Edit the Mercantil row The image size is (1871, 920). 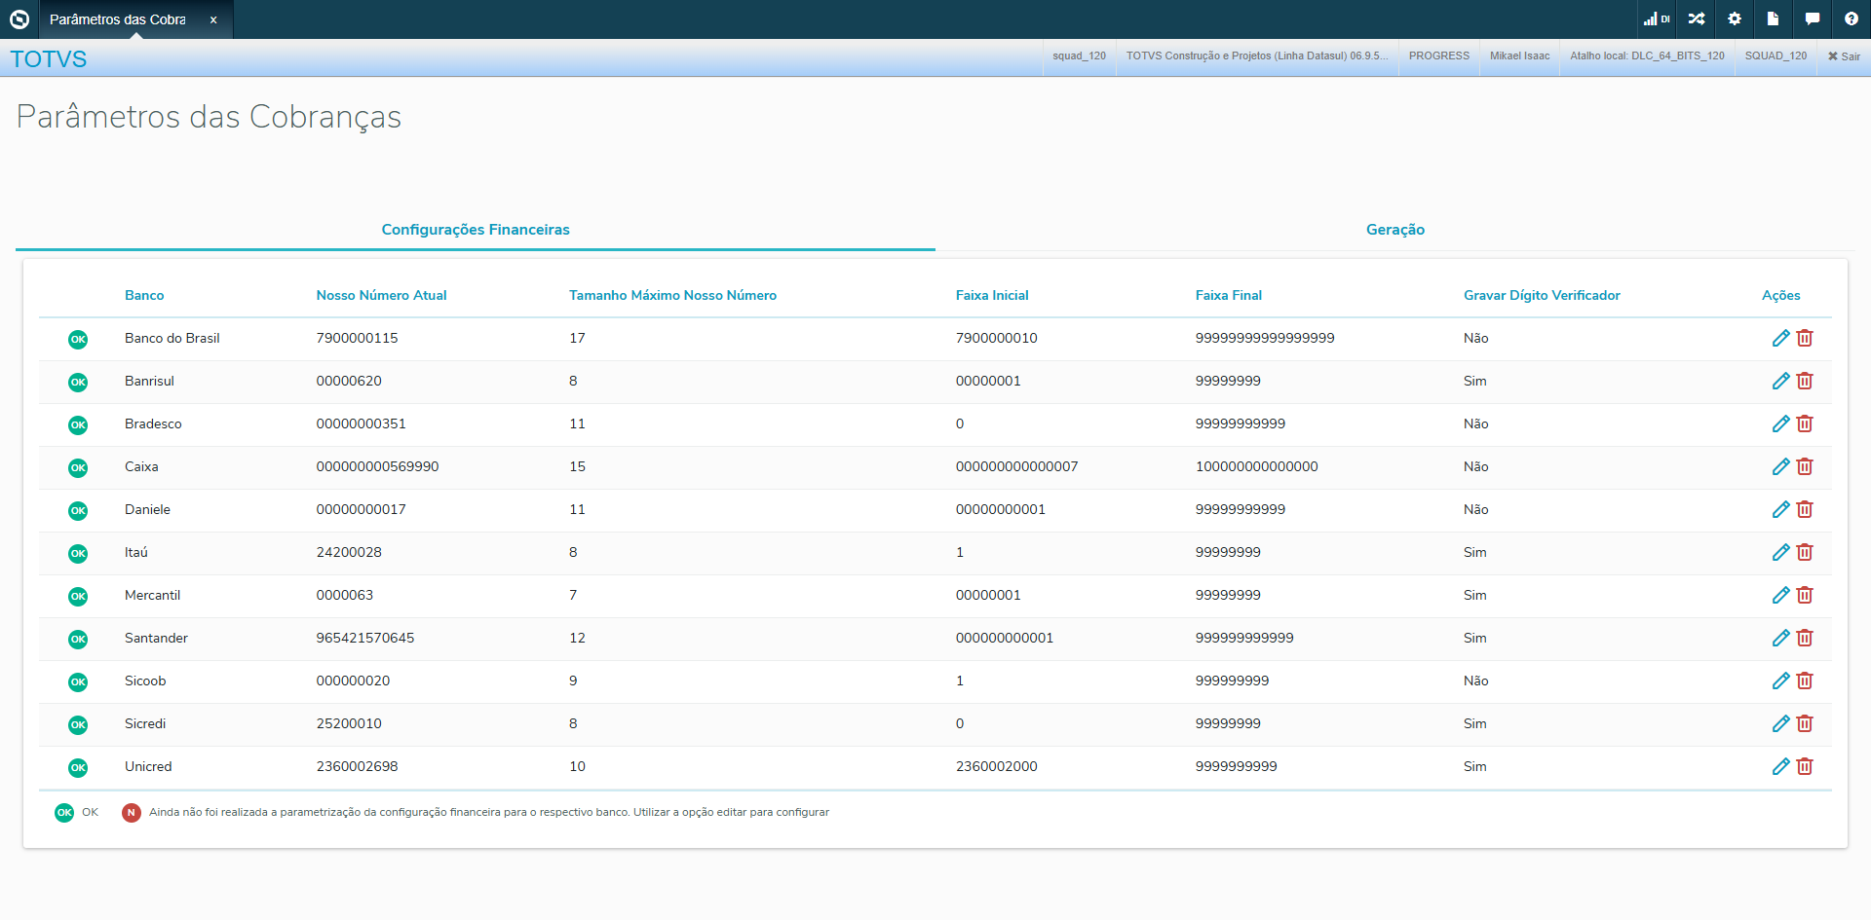coord(1780,595)
